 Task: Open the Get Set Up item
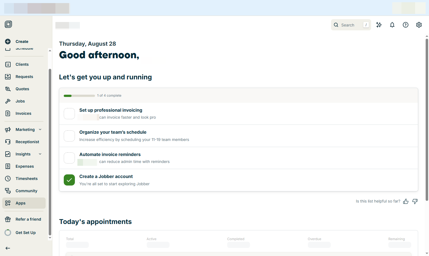point(24,233)
